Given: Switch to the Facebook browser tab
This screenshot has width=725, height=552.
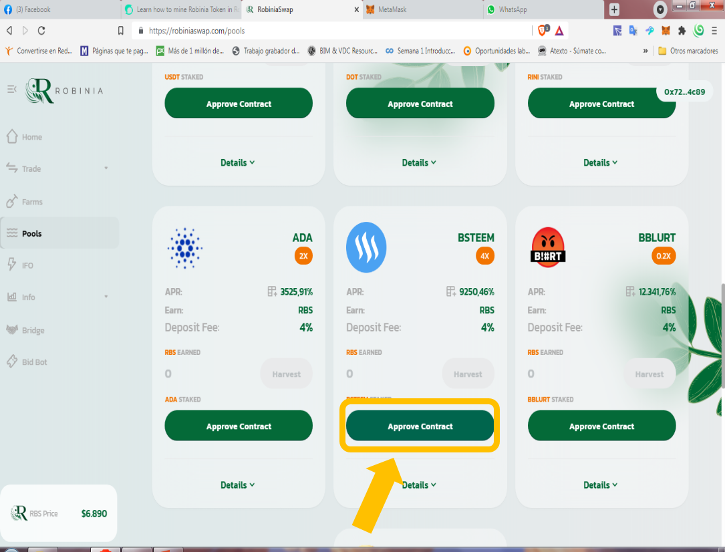Looking at the screenshot, I should pyautogui.click(x=60, y=9).
